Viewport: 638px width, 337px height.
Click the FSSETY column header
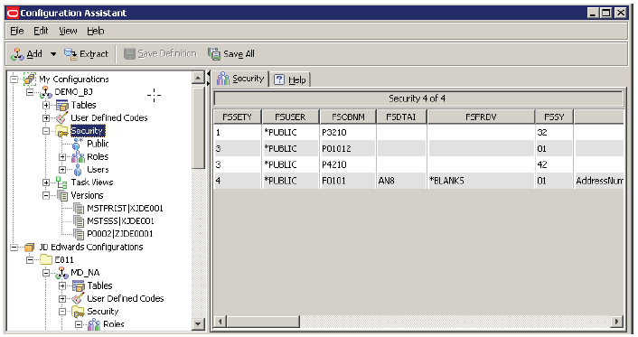(237, 117)
